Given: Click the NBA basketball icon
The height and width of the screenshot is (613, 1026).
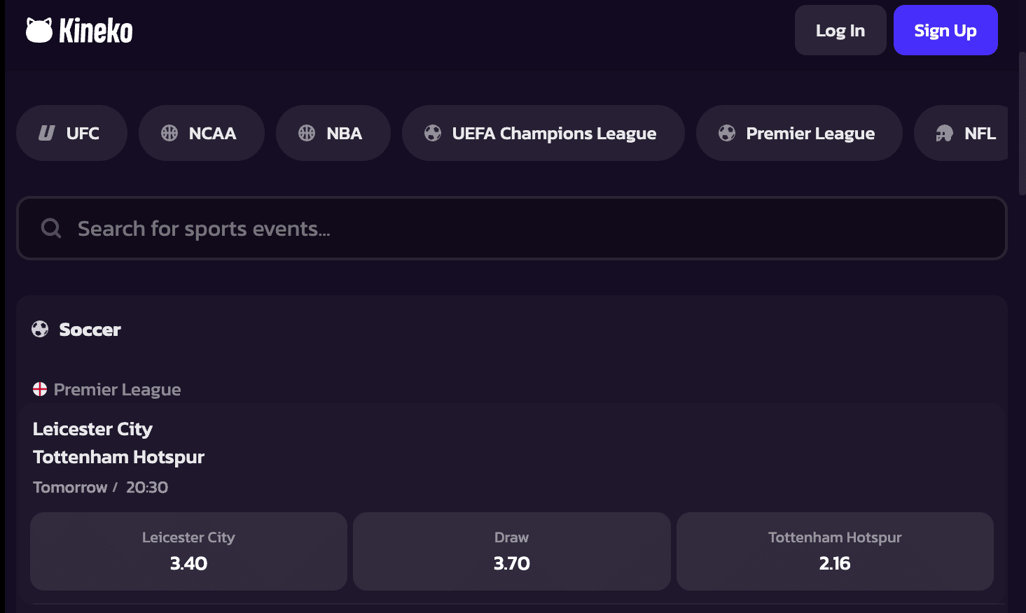Looking at the screenshot, I should pyautogui.click(x=307, y=133).
